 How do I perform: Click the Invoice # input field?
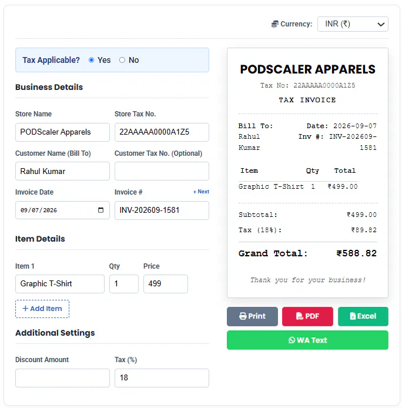(162, 210)
